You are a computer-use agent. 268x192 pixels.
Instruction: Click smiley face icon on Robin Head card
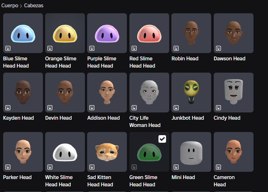coord(176,48)
